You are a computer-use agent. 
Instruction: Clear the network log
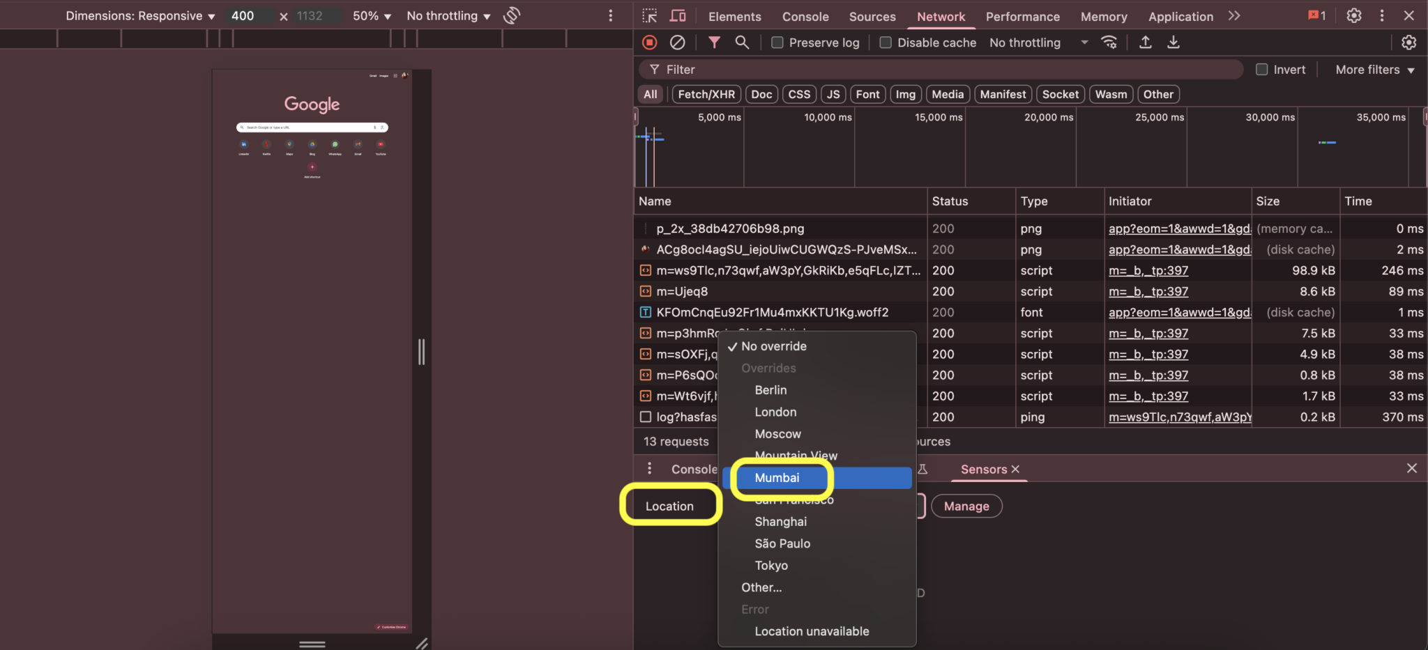[x=677, y=42]
